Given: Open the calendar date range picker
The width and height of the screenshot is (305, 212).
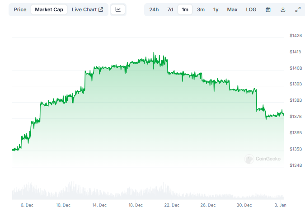Looking at the screenshot, I should click(x=268, y=9).
